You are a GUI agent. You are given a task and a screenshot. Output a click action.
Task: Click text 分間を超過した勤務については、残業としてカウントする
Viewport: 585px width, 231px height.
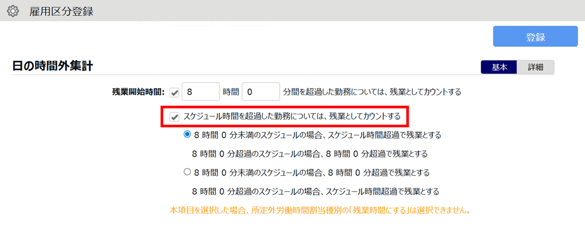372,92
